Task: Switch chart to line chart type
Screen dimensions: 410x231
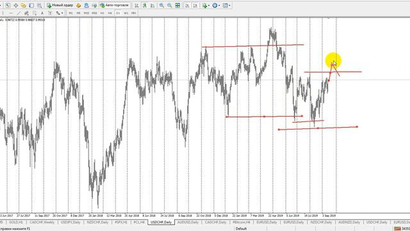Action: pos(152,5)
